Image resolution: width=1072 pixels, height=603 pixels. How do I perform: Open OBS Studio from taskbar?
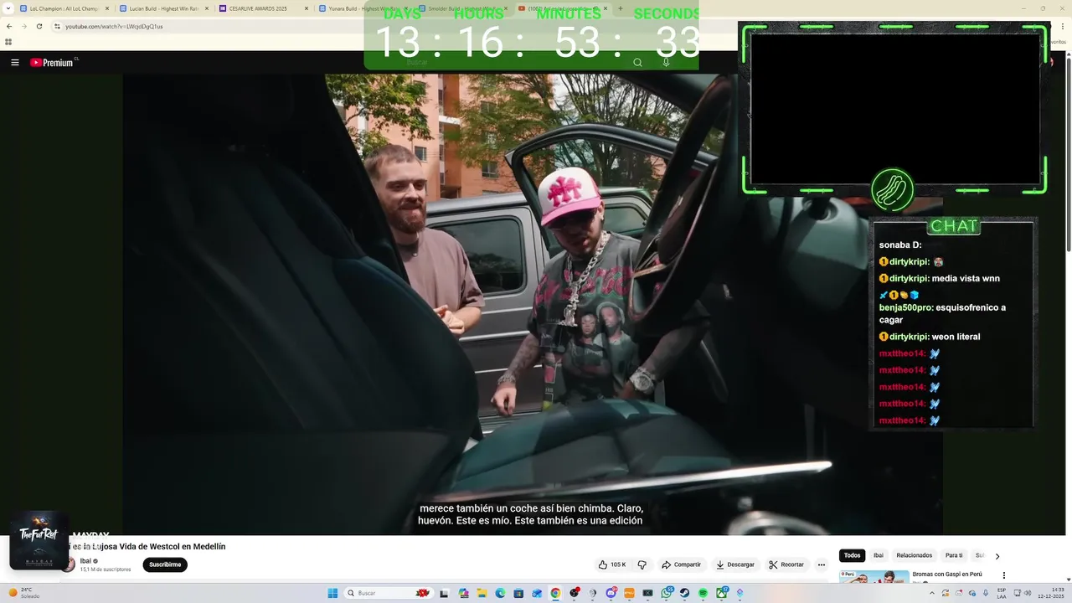574,593
